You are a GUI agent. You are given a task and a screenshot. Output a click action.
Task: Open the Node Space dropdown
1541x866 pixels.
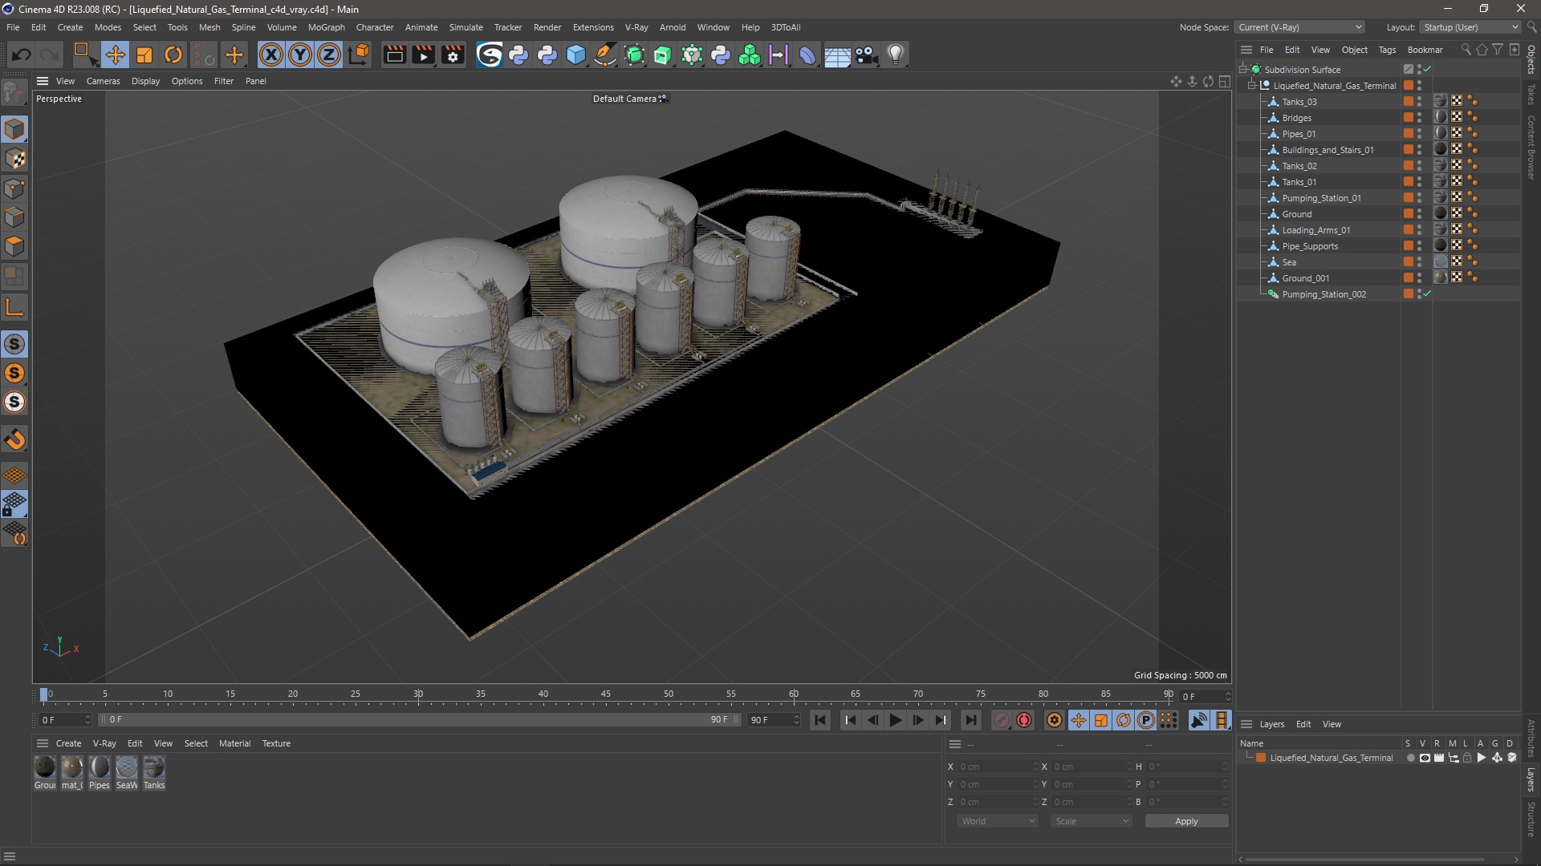(x=1300, y=27)
